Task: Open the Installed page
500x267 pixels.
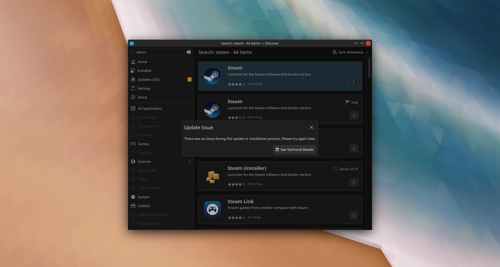Action: (x=161, y=71)
